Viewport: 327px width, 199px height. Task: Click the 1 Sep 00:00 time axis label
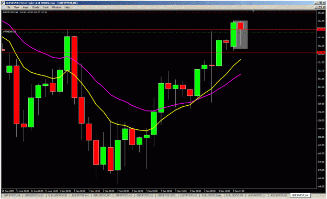click(x=65, y=191)
